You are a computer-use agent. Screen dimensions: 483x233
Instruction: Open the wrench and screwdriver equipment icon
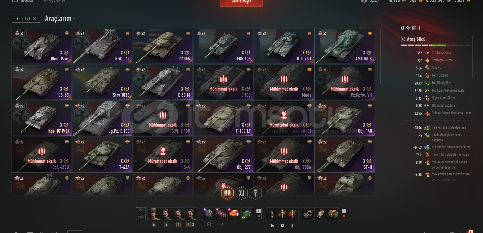242,193
